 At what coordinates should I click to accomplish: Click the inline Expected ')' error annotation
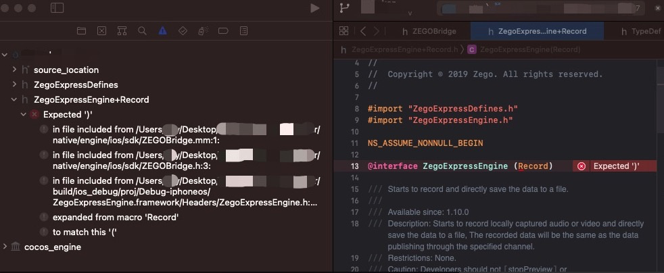(x=615, y=166)
